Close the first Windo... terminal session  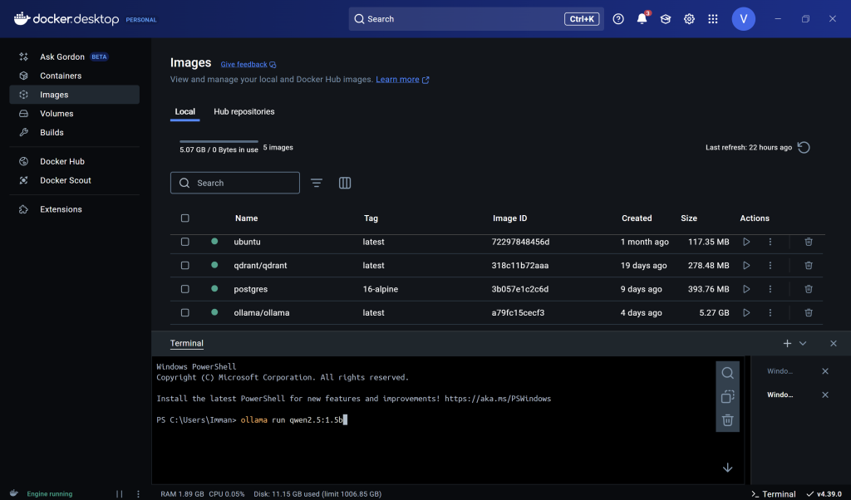(825, 371)
